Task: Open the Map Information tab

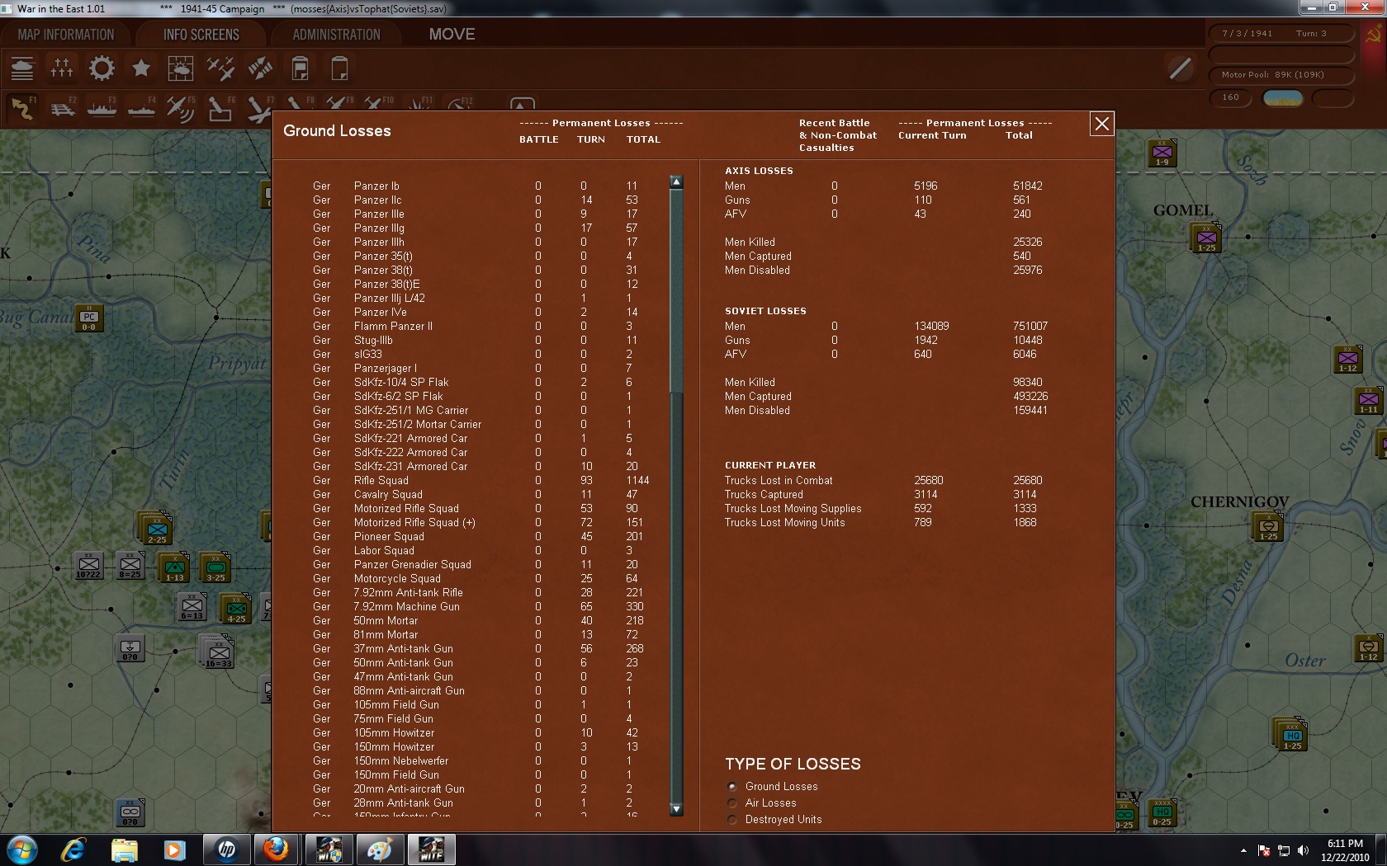Action: tap(66, 35)
